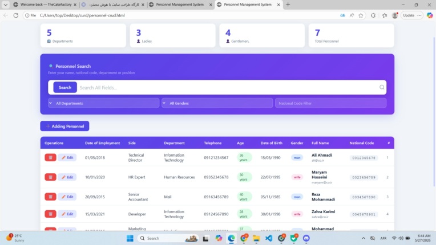Open the tab search chevron menu
This screenshot has height=245, width=436.
pyautogui.click(x=6, y=5)
